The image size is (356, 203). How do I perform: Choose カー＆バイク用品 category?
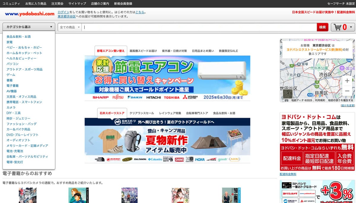[18, 129]
